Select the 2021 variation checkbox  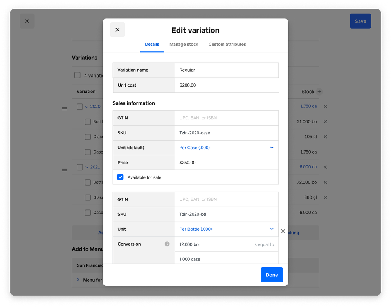(80, 167)
